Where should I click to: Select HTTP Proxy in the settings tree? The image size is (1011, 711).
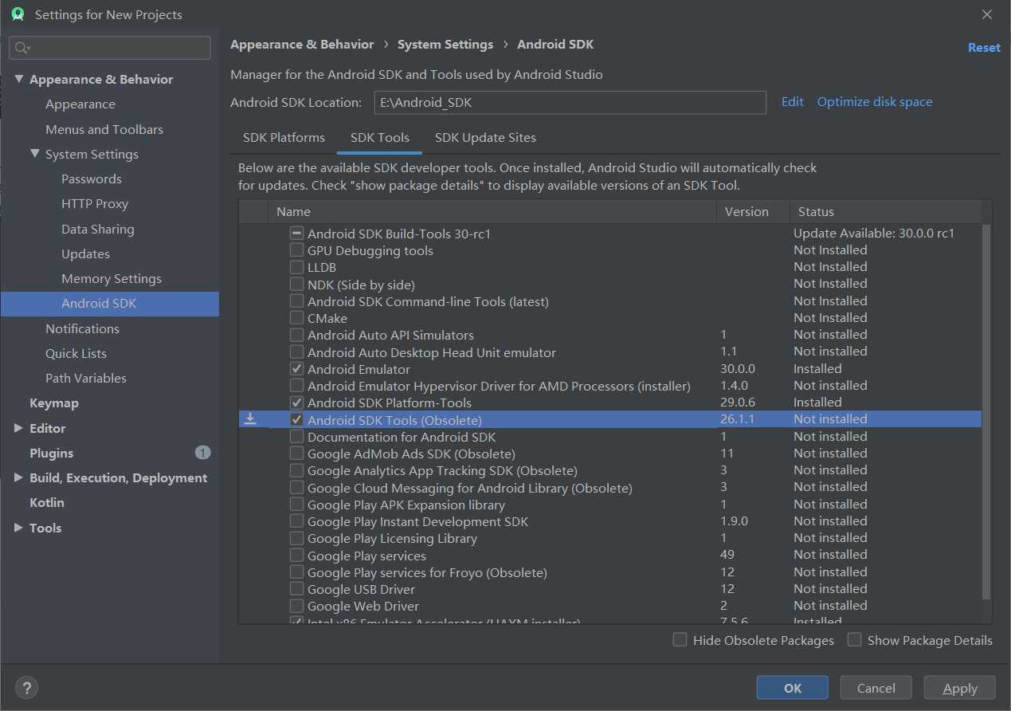pyautogui.click(x=95, y=204)
